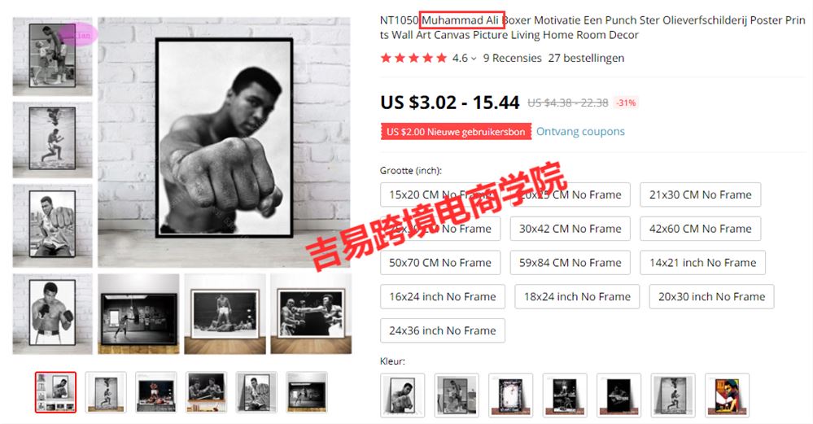Choose the fifth Kleur swatch with dark poster
813x424 pixels.
[x=618, y=395]
